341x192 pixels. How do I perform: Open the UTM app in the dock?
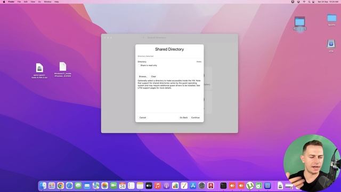pyautogui.click(x=267, y=186)
